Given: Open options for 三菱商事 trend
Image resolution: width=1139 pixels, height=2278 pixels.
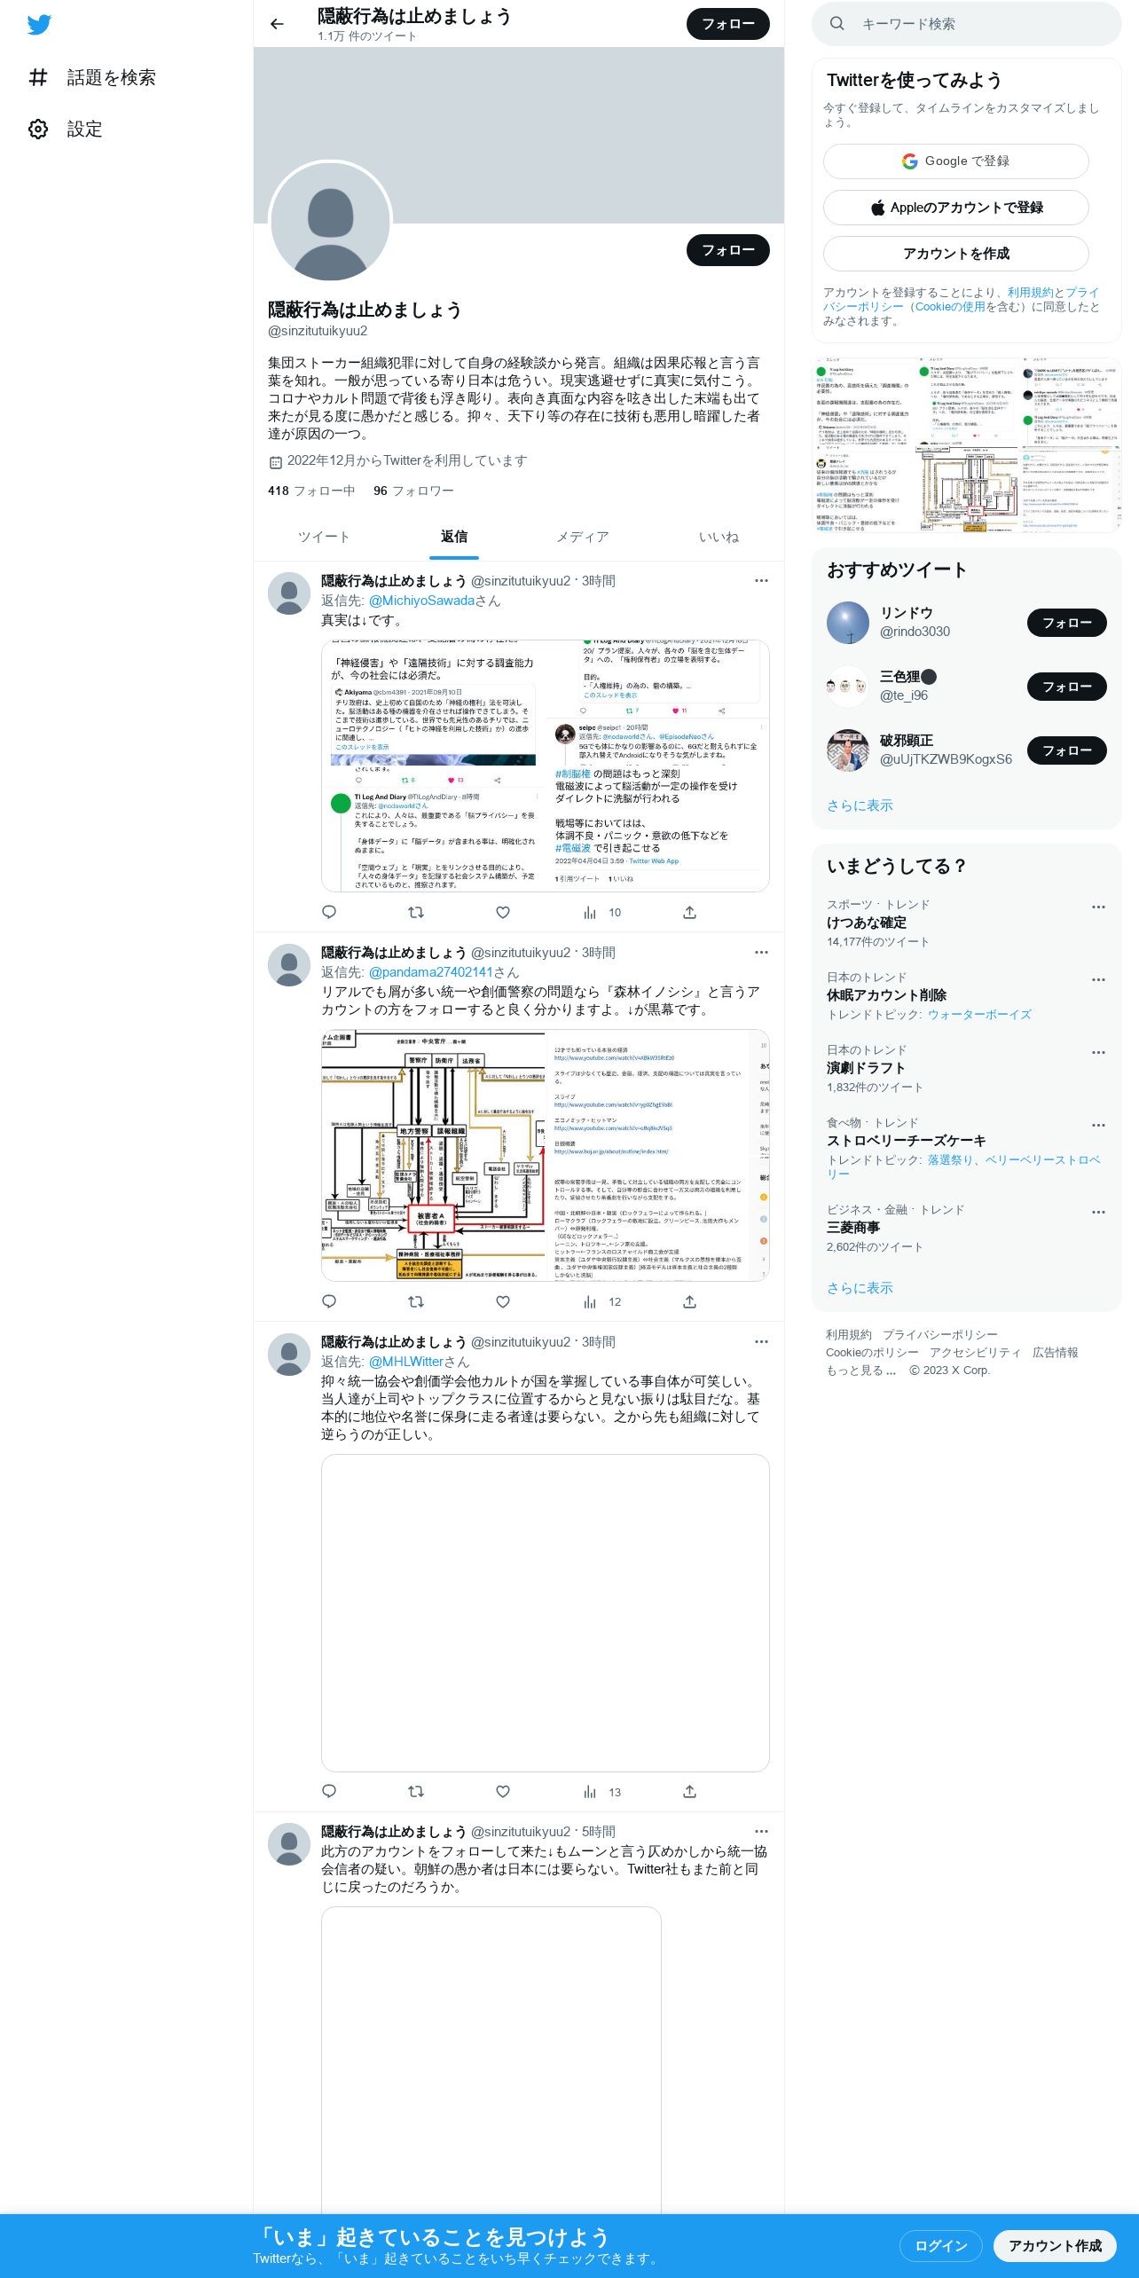Looking at the screenshot, I should (x=1098, y=1213).
